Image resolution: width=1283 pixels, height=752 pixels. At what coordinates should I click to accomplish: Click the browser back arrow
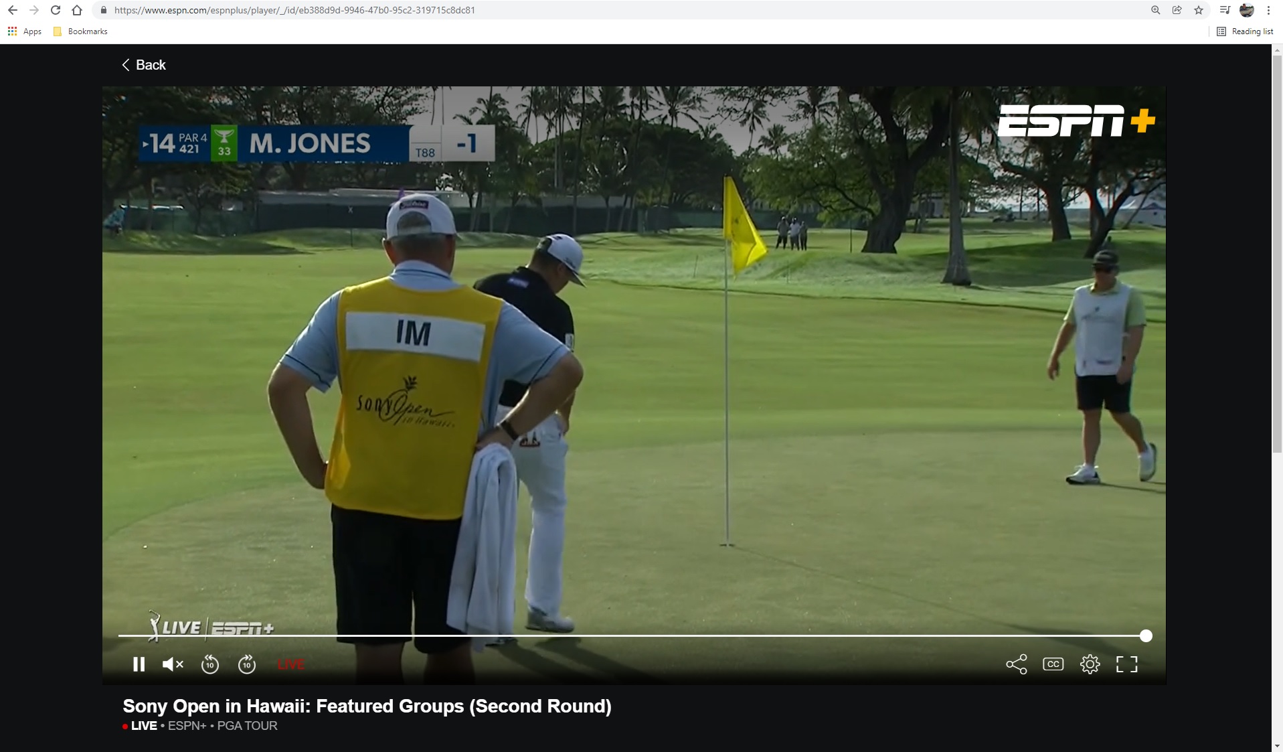click(13, 10)
